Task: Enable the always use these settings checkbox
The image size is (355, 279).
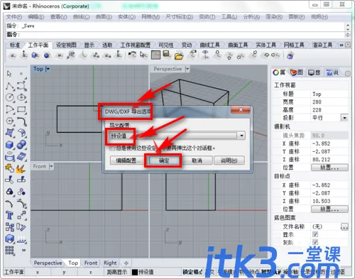Action: click(x=112, y=148)
